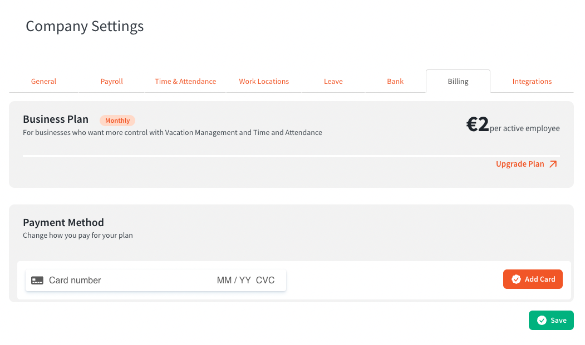Click the CVC field
585x345 pixels.
266,280
